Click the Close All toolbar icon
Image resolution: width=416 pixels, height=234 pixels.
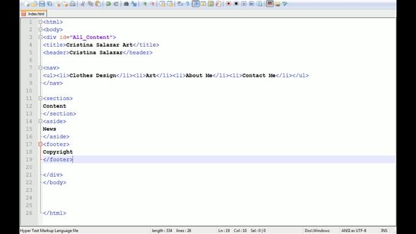pyautogui.click(x=66, y=4)
